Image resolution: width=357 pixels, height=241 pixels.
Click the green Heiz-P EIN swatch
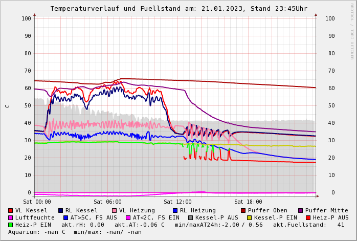pyautogui.click(x=11, y=225)
